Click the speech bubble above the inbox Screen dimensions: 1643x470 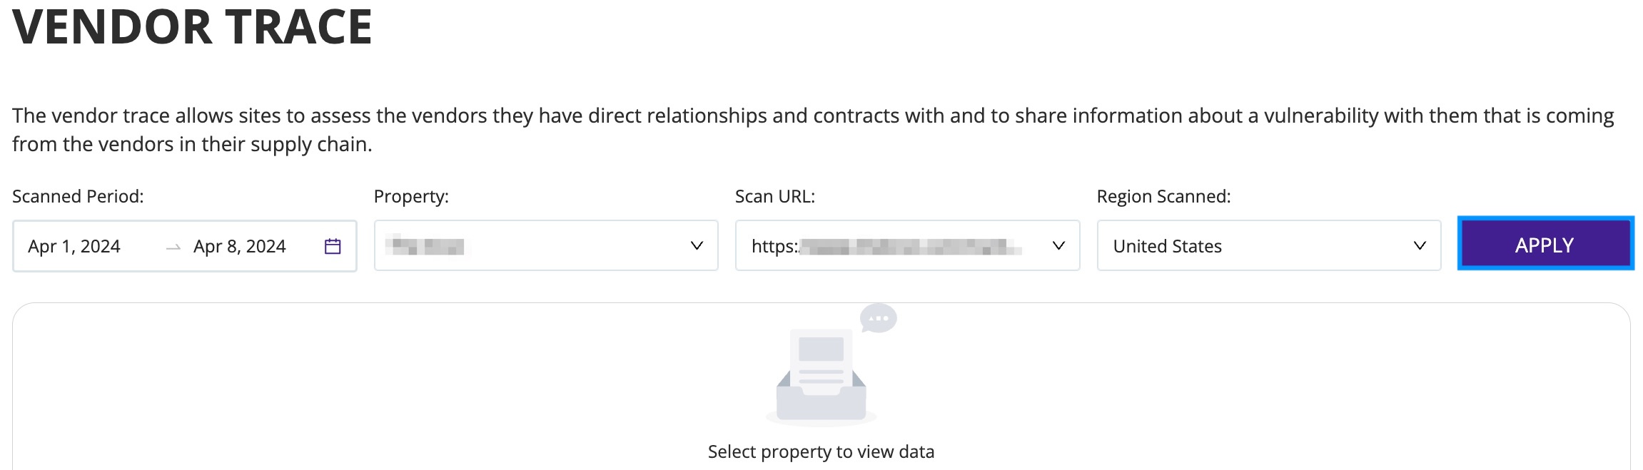tap(879, 318)
